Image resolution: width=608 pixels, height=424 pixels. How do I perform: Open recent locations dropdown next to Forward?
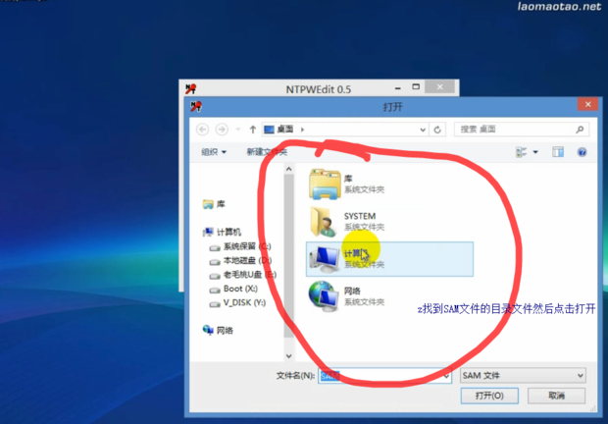click(x=238, y=130)
